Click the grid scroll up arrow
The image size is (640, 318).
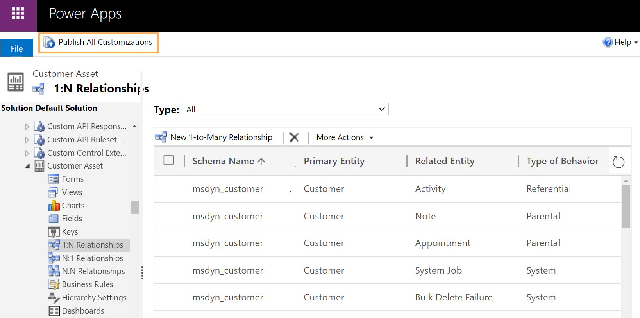[626, 181]
